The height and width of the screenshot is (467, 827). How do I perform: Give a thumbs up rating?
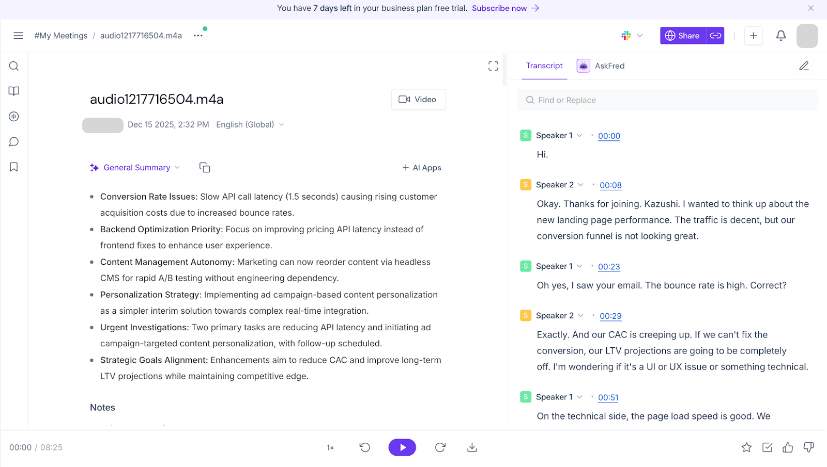(x=788, y=447)
